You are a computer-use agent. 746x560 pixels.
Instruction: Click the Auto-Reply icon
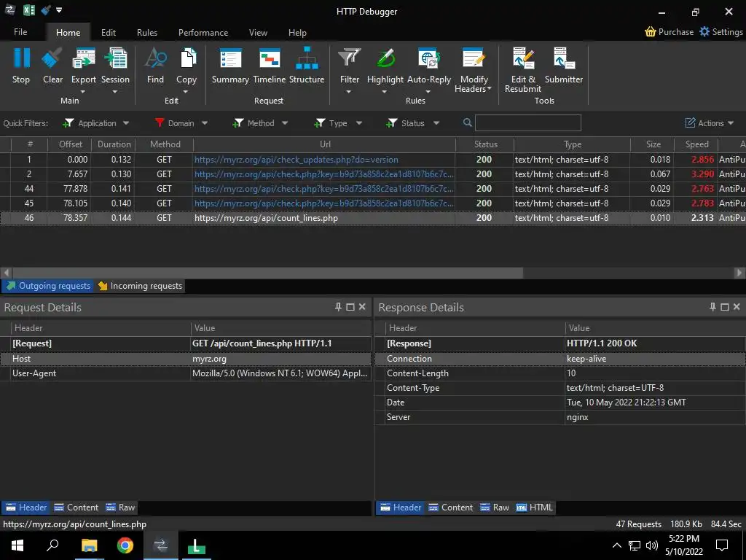[428, 58]
